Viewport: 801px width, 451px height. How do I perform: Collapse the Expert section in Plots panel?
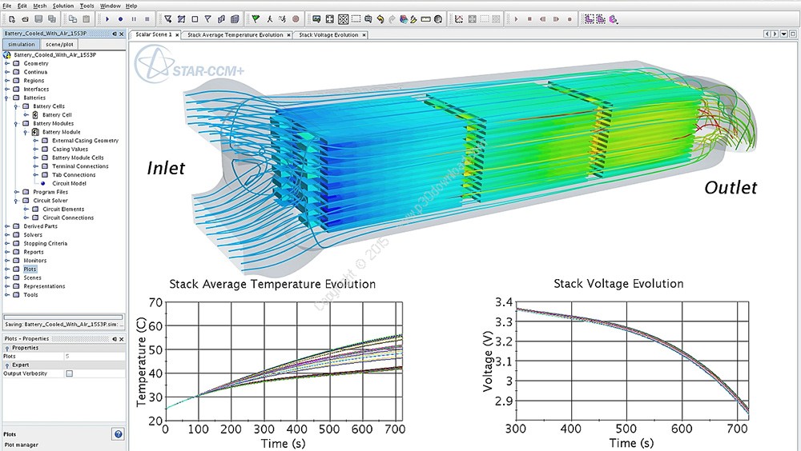point(7,365)
